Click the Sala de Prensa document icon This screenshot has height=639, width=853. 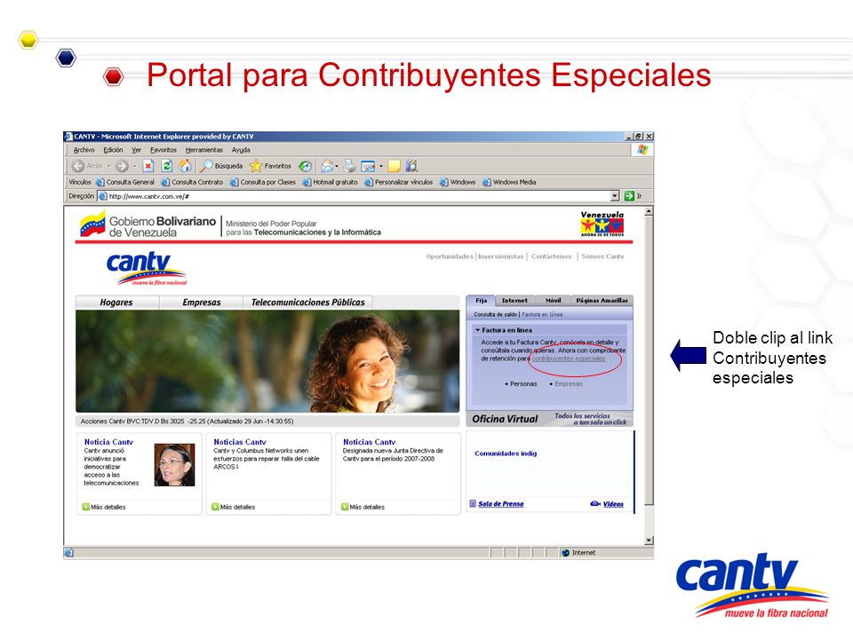point(473,504)
